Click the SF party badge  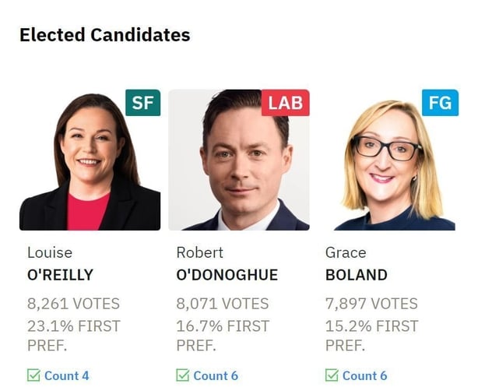(142, 103)
